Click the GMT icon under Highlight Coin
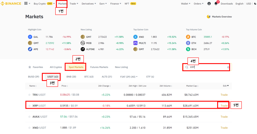 30,43
